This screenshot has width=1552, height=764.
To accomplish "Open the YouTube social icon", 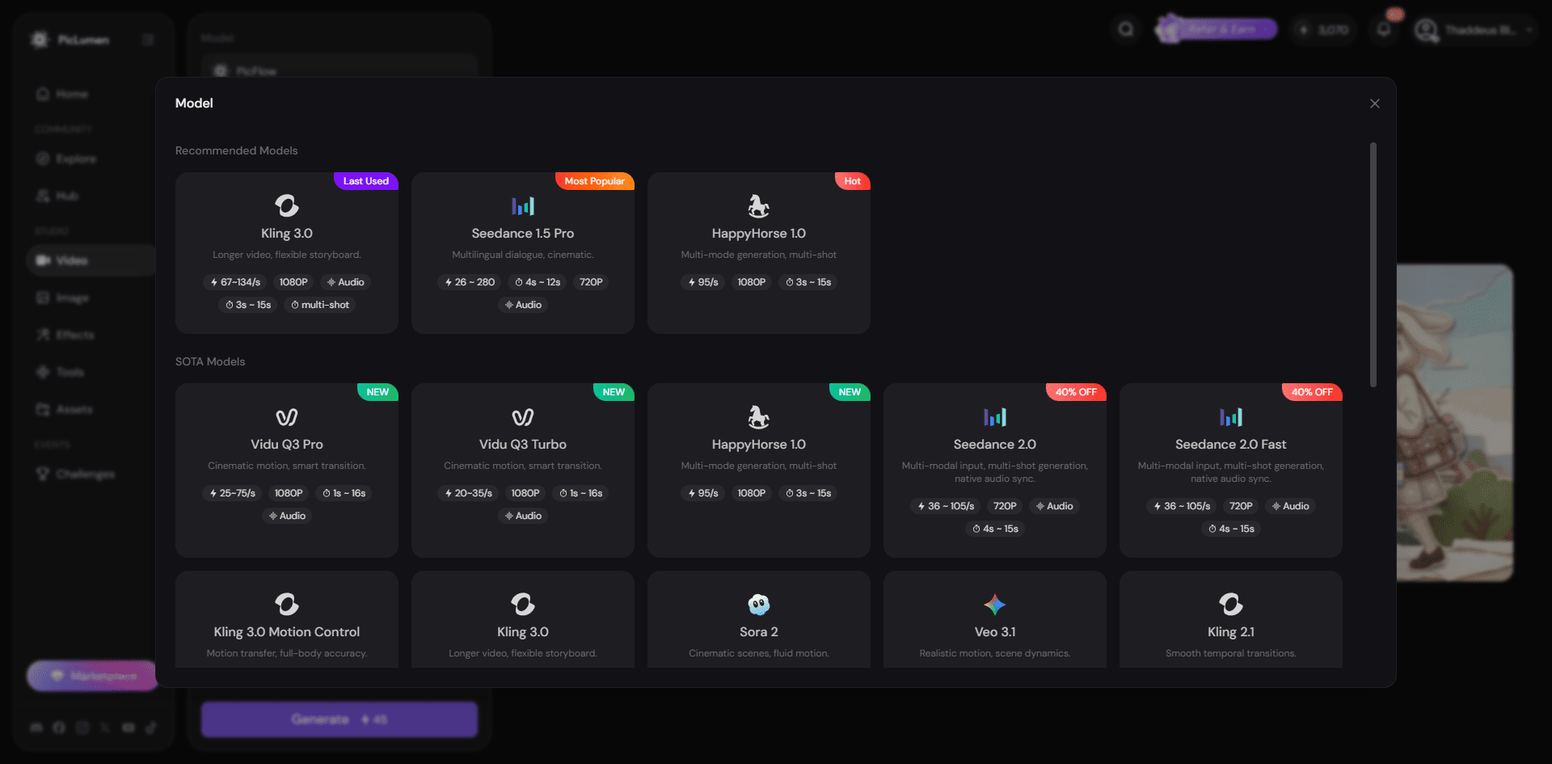I will coord(129,728).
